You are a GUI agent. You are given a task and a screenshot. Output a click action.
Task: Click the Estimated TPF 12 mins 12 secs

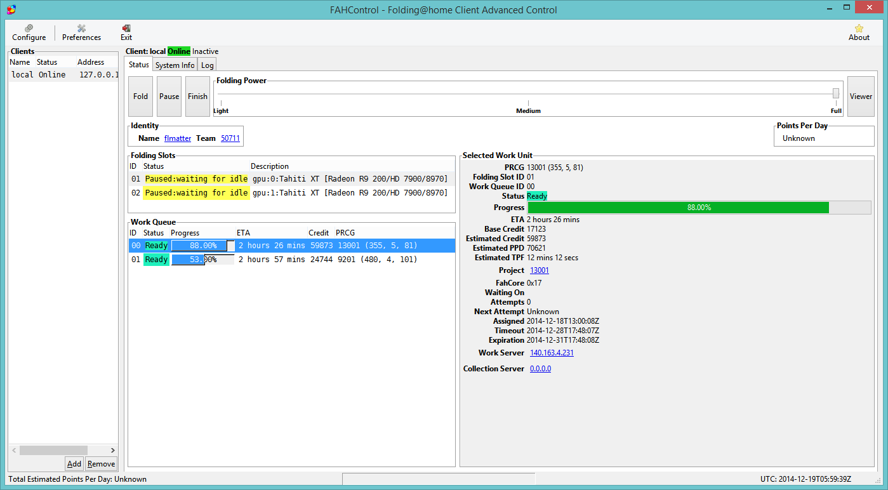pos(552,258)
